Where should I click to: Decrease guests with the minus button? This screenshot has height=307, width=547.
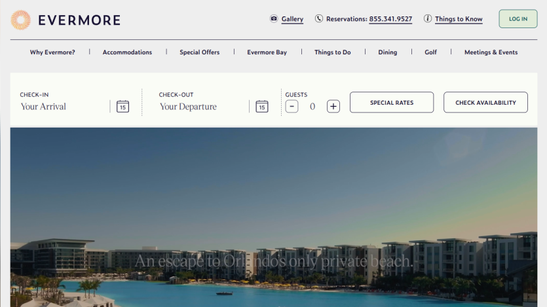coord(292,106)
